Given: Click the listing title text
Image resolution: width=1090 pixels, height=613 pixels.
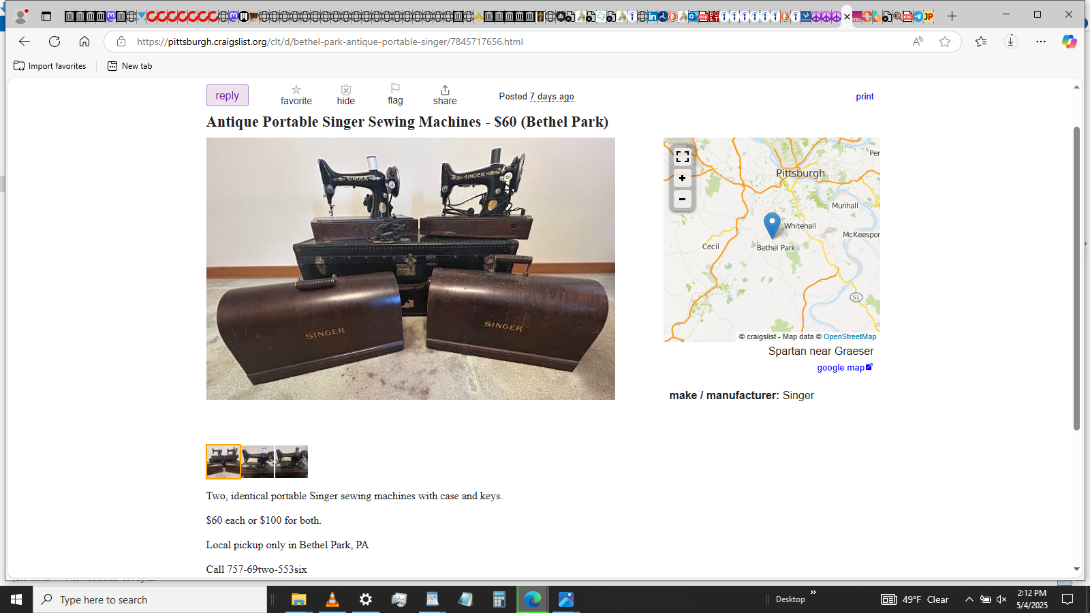Looking at the screenshot, I should tap(407, 122).
